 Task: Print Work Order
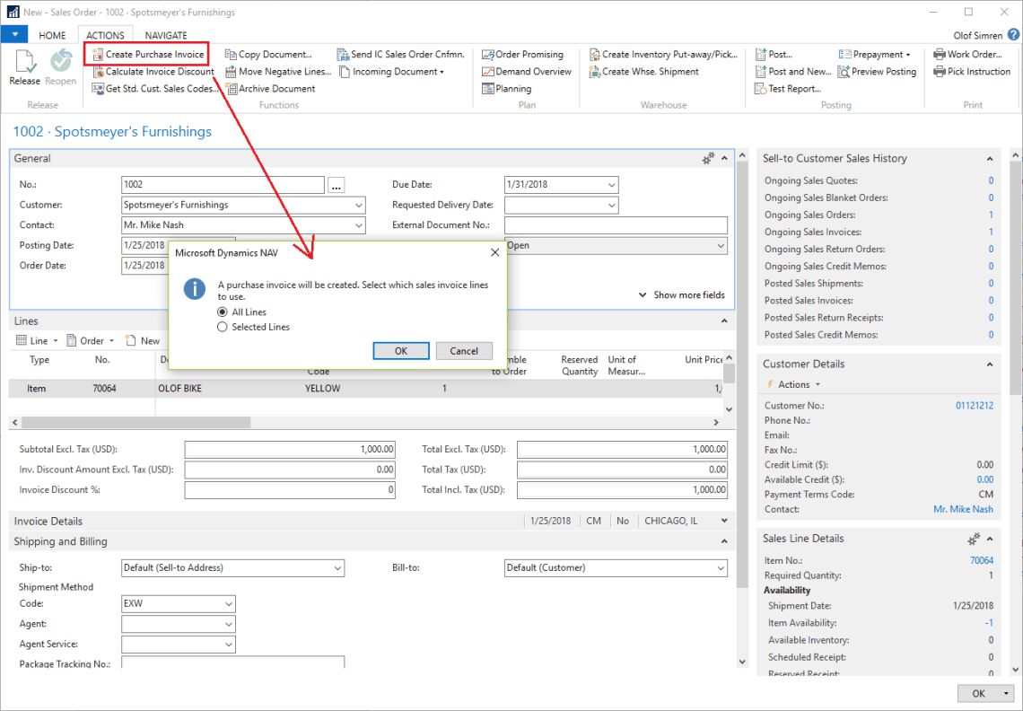(968, 54)
